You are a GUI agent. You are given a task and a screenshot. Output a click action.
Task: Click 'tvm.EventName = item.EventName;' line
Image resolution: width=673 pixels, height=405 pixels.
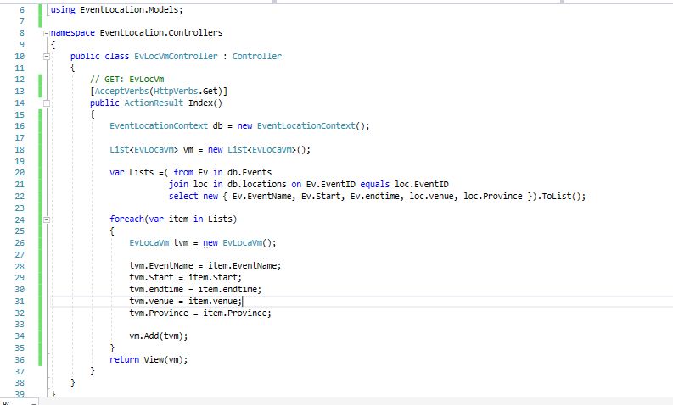coord(205,266)
